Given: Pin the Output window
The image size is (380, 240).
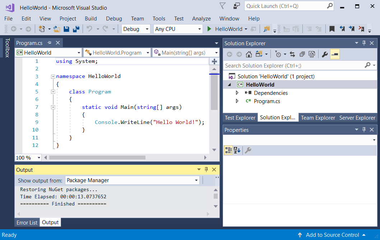Looking at the screenshot, I should [x=206, y=170].
